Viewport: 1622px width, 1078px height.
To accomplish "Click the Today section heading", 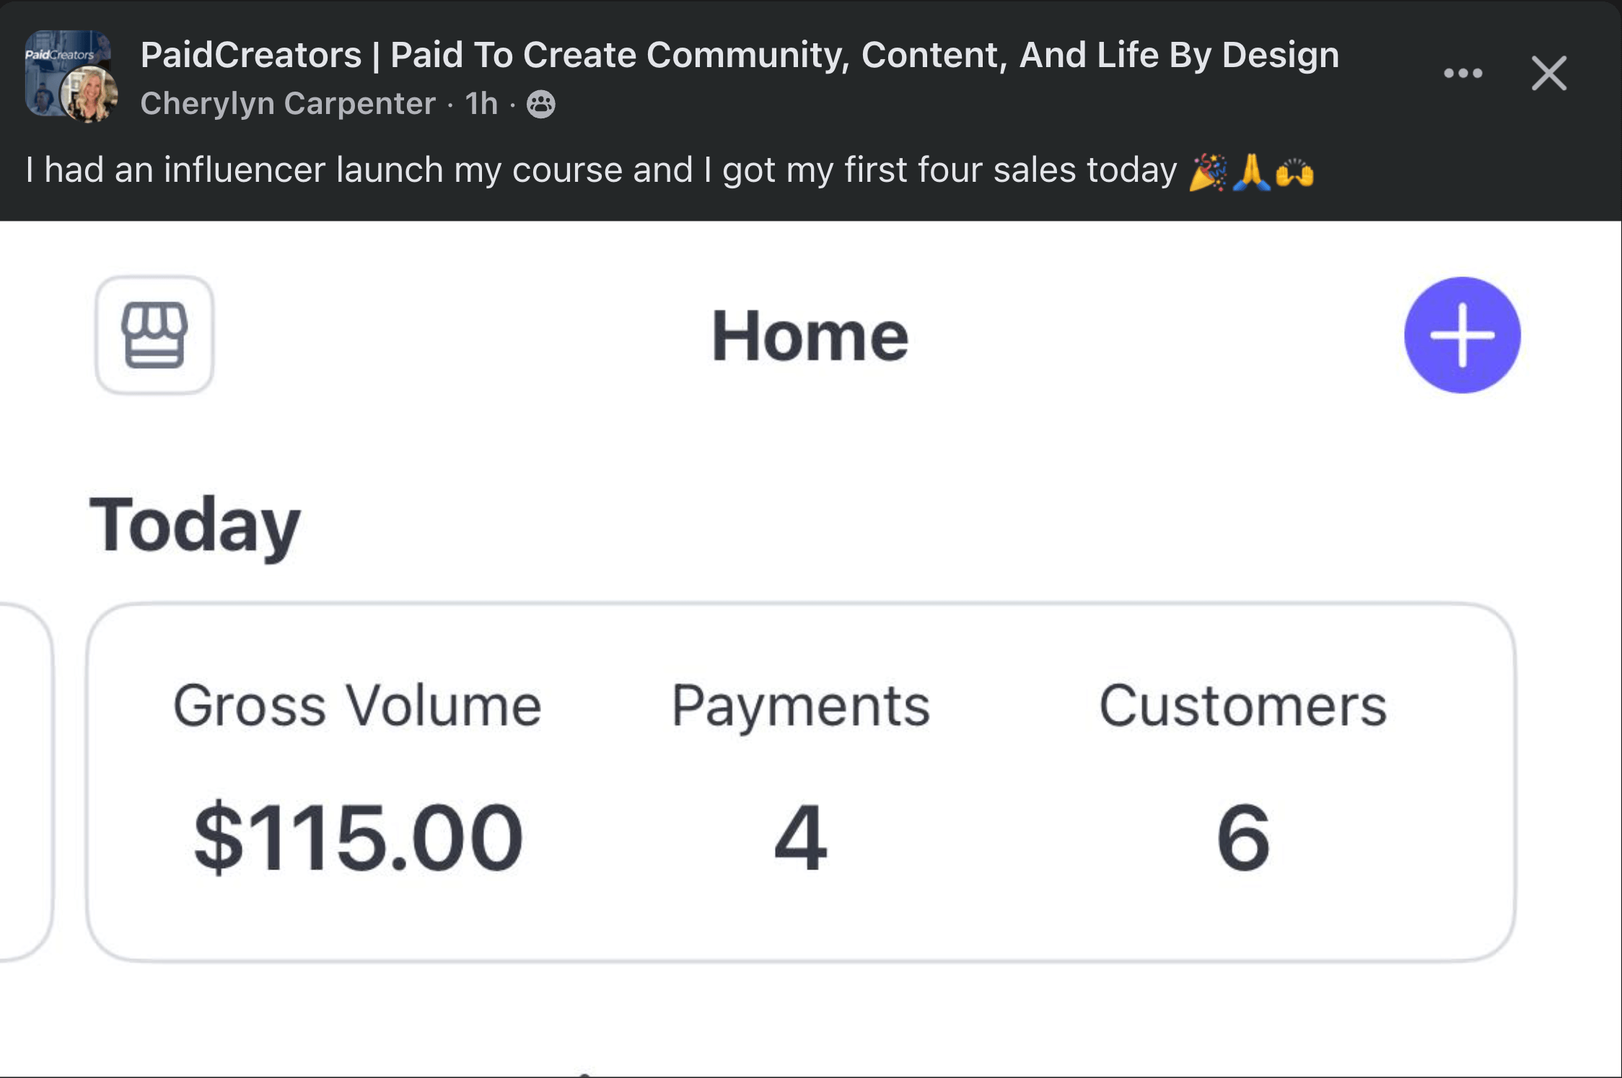I will click(x=194, y=525).
